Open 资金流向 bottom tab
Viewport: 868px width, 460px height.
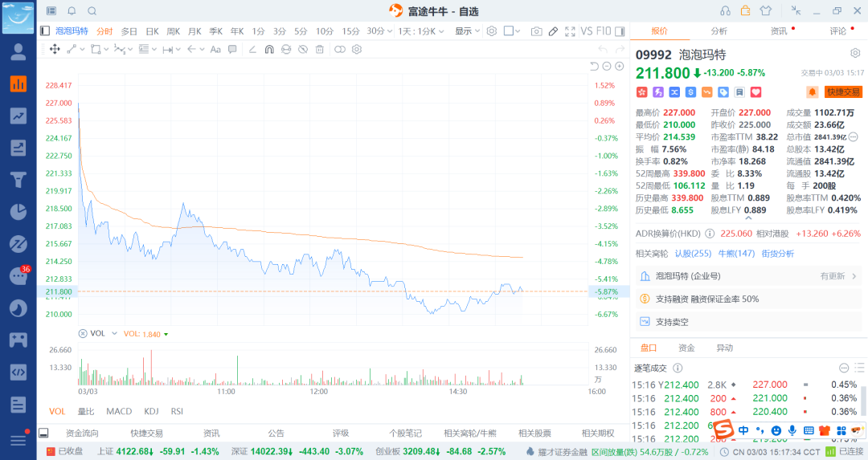(82, 434)
